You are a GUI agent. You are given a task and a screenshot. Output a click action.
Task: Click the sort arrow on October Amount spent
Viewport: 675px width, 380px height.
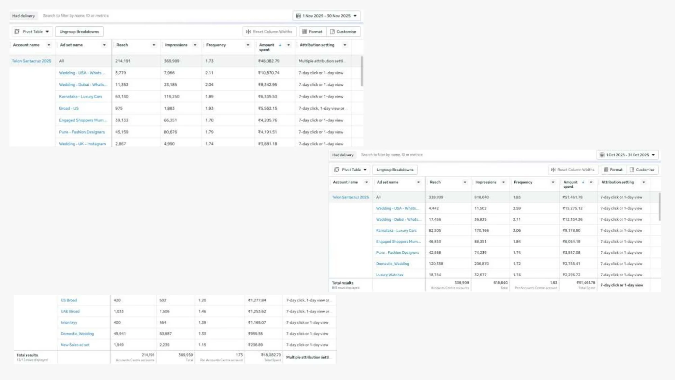583,182
